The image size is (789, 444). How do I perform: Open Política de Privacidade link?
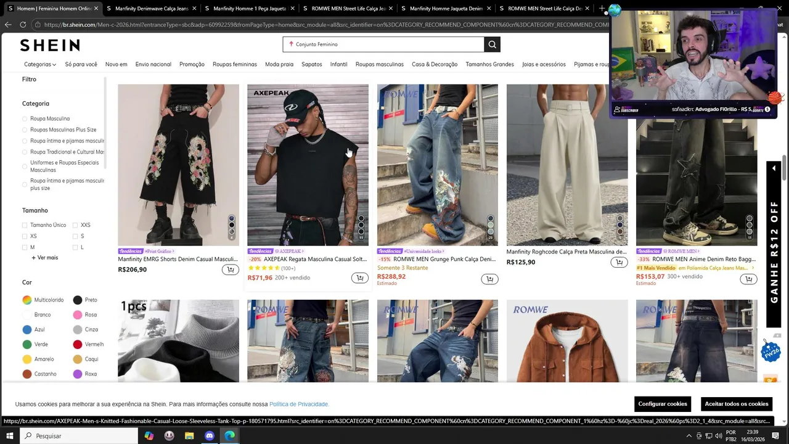[x=299, y=404]
